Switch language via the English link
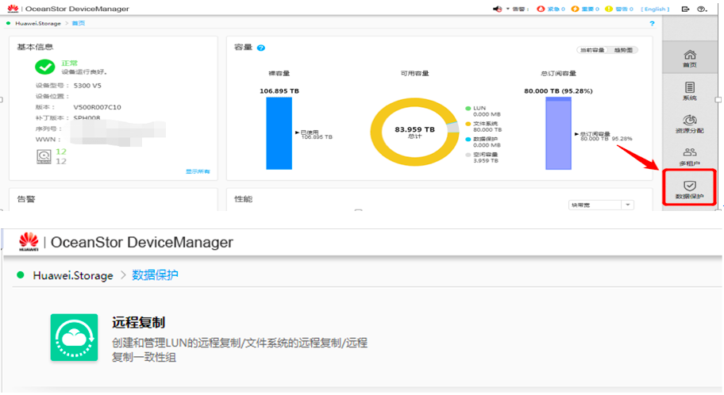This screenshot has width=724, height=395. (x=655, y=9)
